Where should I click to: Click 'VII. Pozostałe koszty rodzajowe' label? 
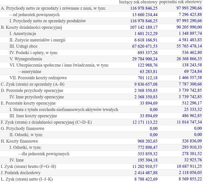click(38, 78)
